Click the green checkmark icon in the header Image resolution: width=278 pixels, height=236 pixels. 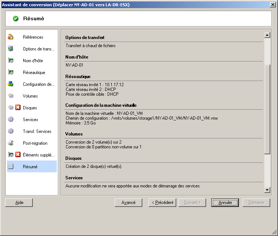coord(15,18)
